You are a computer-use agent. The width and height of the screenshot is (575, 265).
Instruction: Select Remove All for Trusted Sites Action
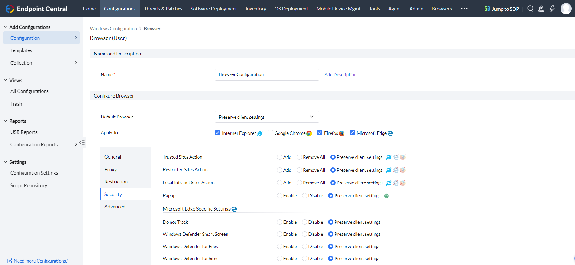tap(299, 157)
